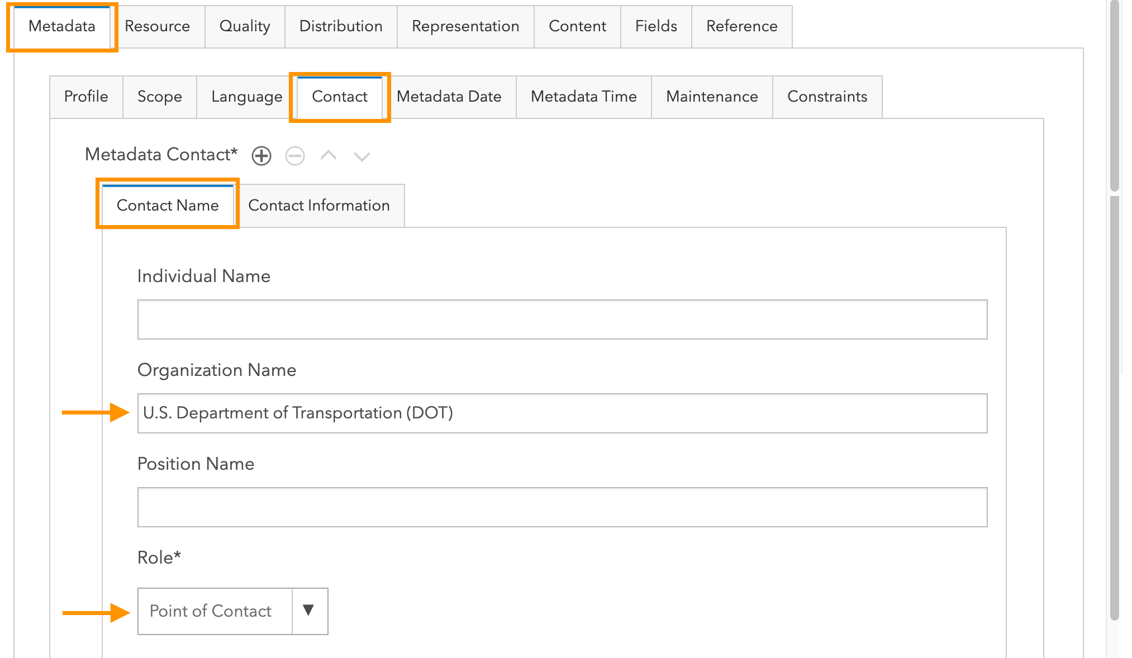Image resolution: width=1132 pixels, height=658 pixels.
Task: Select the Reference tab
Action: 741,26
